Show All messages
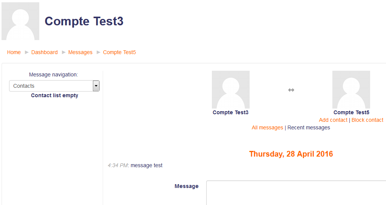Image resolution: width=386 pixels, height=205 pixels. coord(267,127)
